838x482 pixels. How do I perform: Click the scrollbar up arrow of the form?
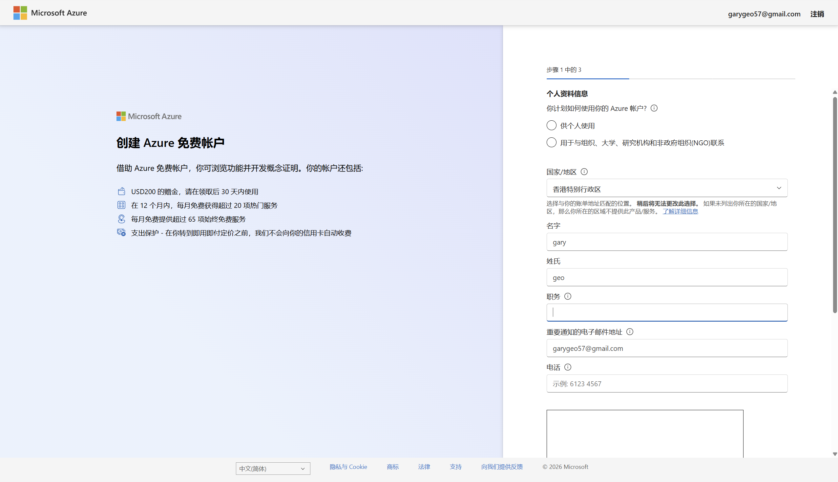click(x=835, y=92)
